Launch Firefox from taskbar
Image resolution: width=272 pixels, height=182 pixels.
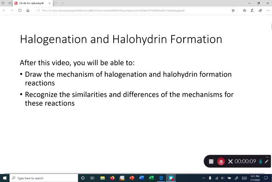click(x=112, y=178)
